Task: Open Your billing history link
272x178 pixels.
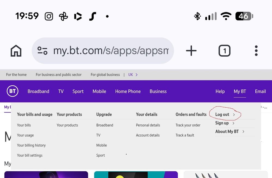Action: [x=31, y=145]
